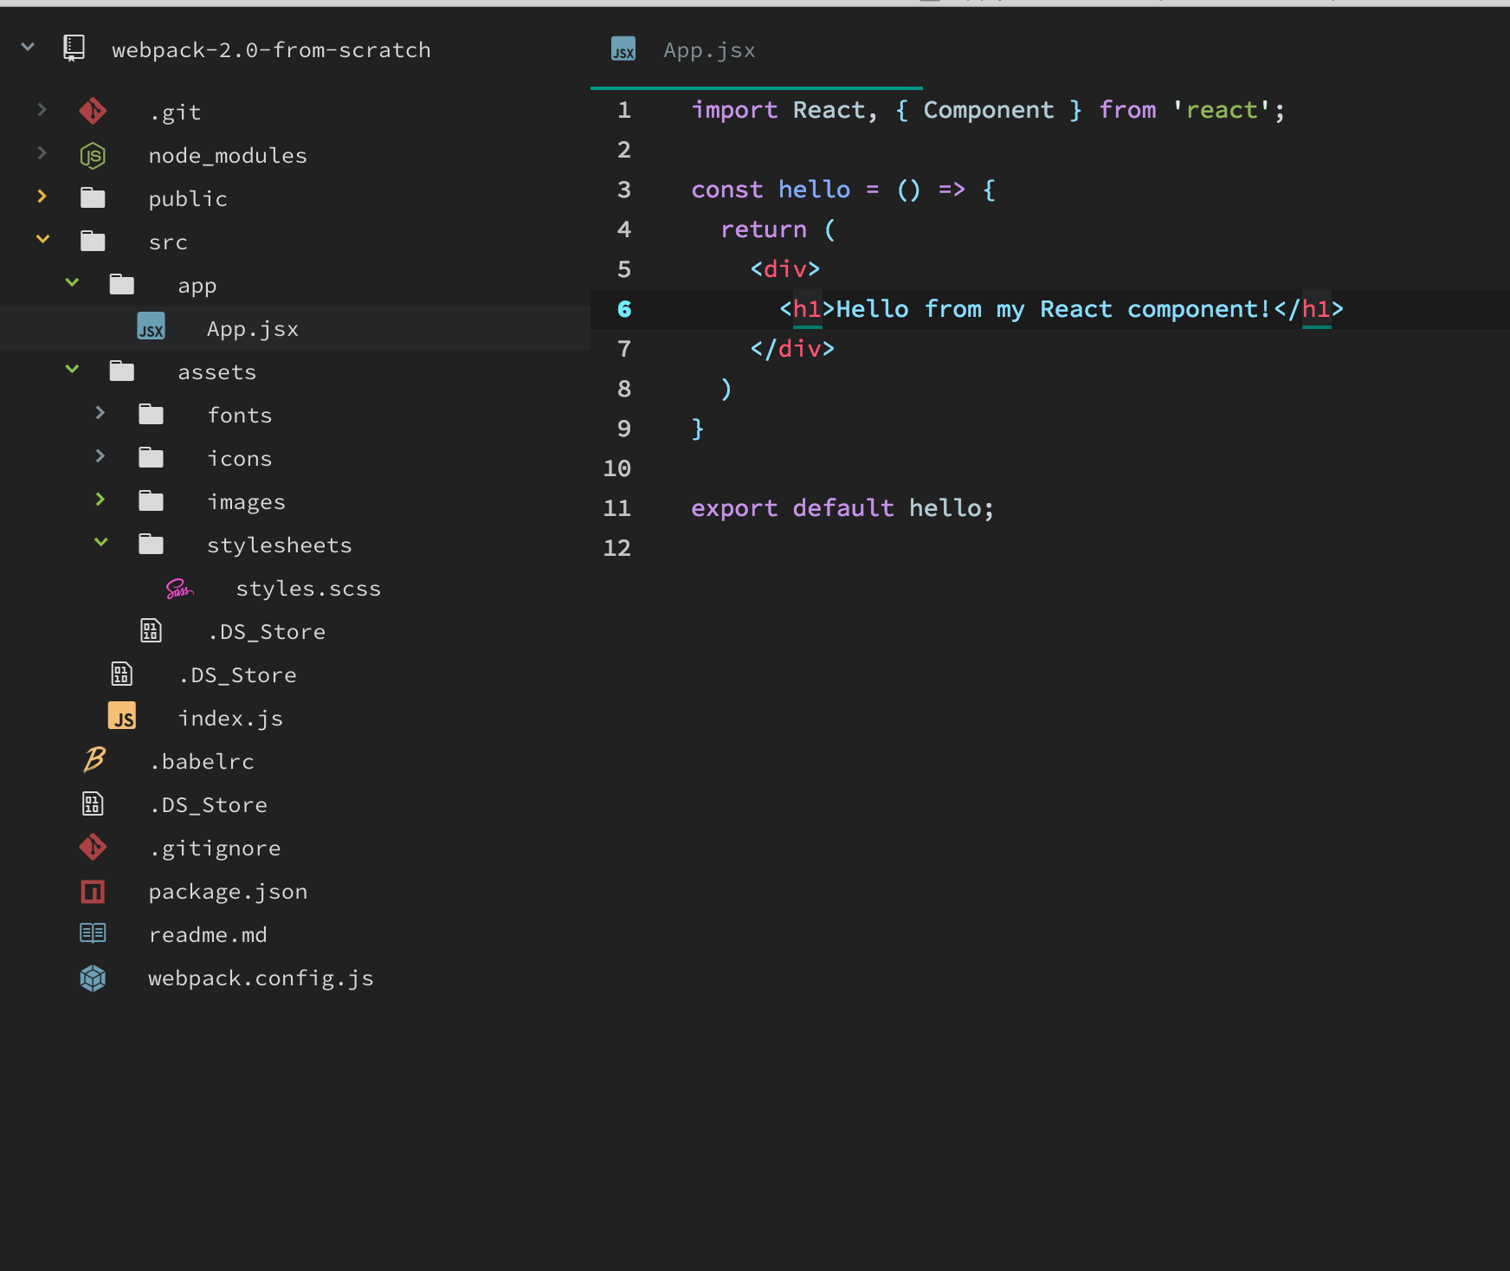Click the highlighted h1 tag on line 6
The width and height of the screenshot is (1510, 1271).
[x=807, y=309]
